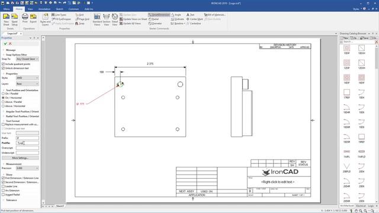Image resolution: width=379 pixels, height=213 pixels.
Task: Cancel with the red X in Properties
Action: (10, 44)
